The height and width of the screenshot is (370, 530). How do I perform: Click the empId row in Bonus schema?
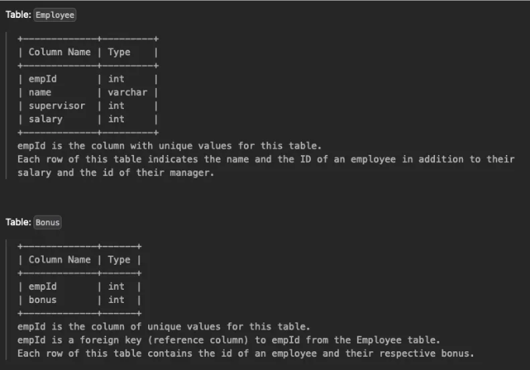[x=79, y=287]
